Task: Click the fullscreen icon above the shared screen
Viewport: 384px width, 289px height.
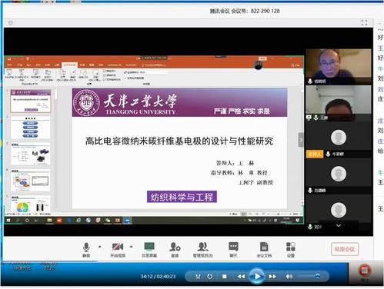Action: tap(364, 22)
